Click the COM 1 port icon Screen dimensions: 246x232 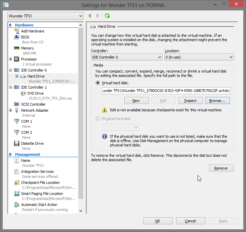tap(17, 121)
